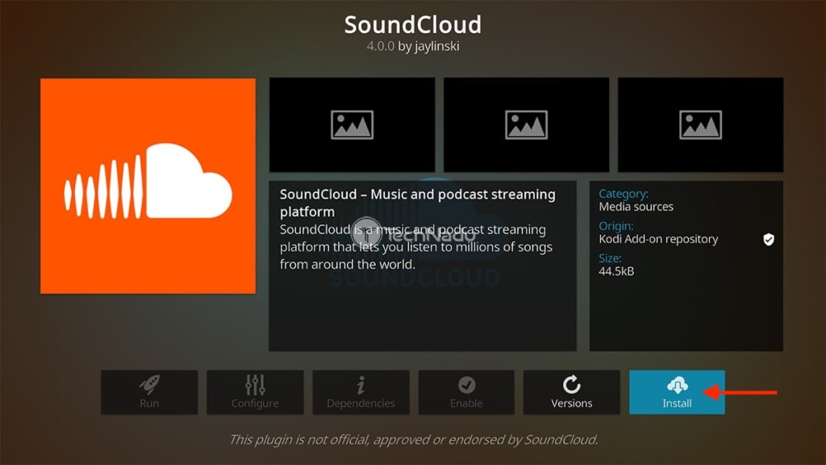
Task: Open the Versions dialog
Action: coord(572,392)
